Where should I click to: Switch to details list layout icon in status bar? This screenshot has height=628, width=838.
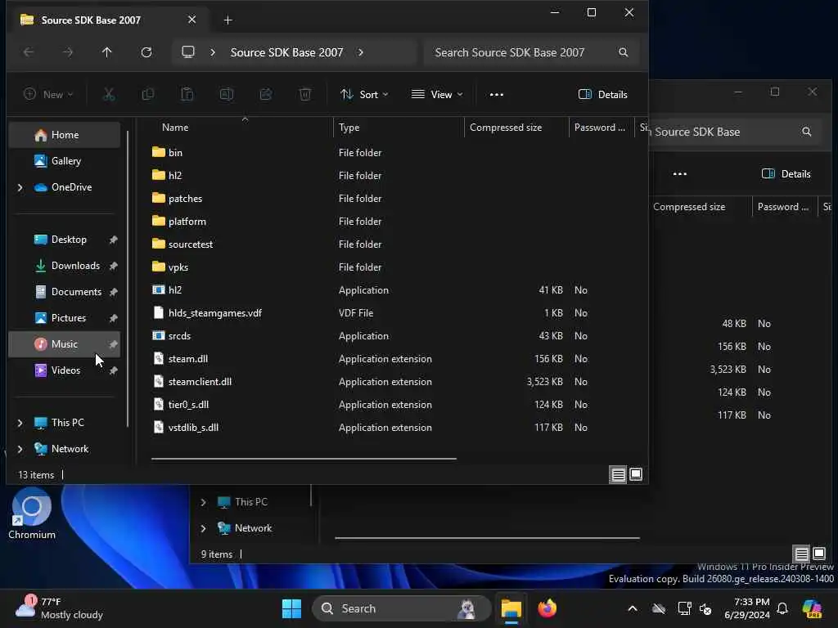point(619,475)
